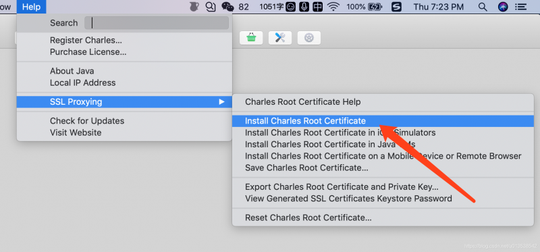The image size is (540, 252).
Task: Open the Notification Center list icon
Action: 520,7
